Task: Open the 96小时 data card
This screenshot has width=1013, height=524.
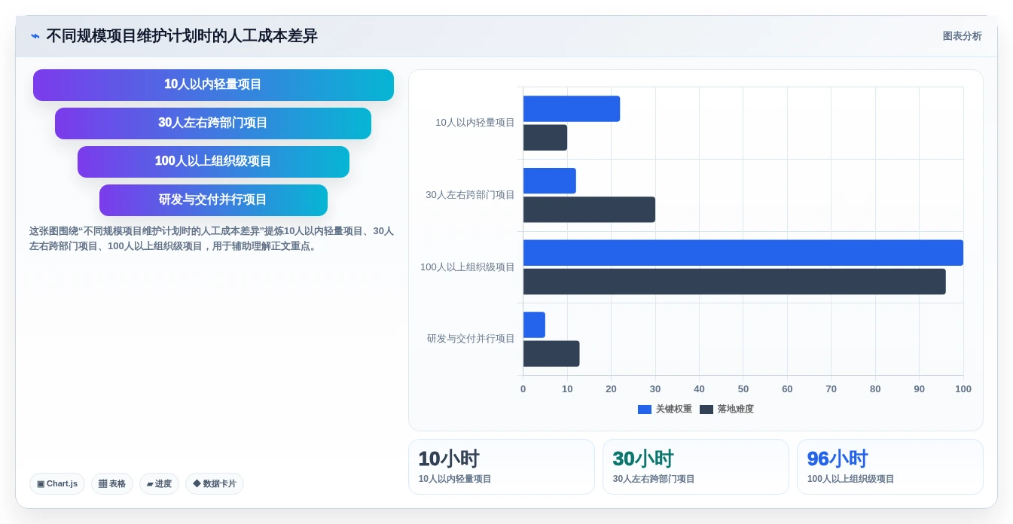Action: (x=890, y=467)
